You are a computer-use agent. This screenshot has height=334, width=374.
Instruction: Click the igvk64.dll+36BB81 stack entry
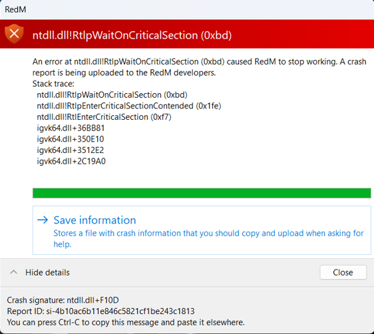(x=71, y=128)
